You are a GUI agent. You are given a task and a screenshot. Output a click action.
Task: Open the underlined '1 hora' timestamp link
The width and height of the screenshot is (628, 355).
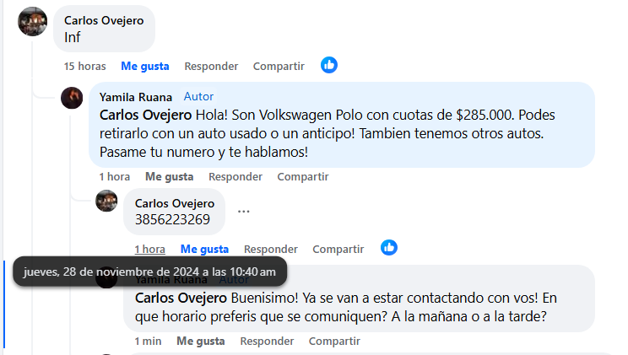point(149,249)
